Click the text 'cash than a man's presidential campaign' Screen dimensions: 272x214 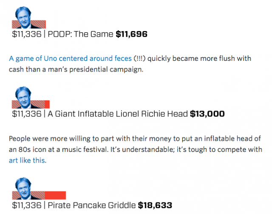(x=76, y=69)
